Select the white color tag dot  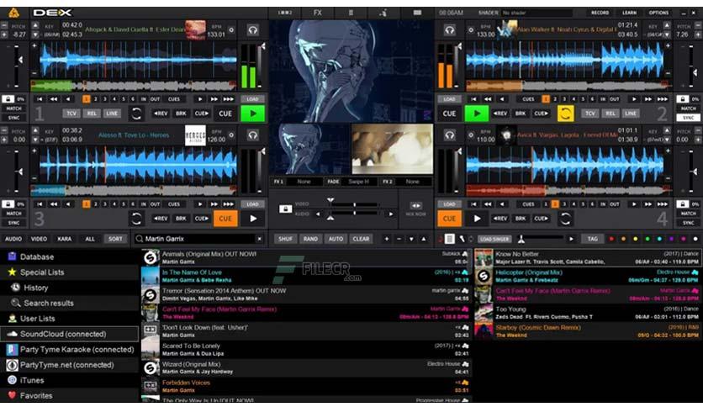click(695, 239)
